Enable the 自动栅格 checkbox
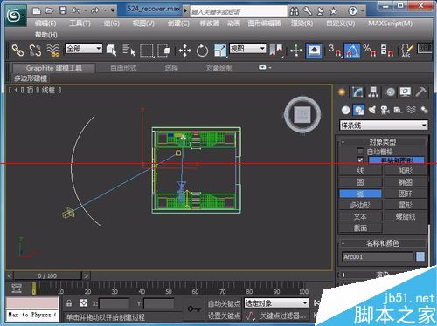Screen dimensions: 437x326 (360, 152)
